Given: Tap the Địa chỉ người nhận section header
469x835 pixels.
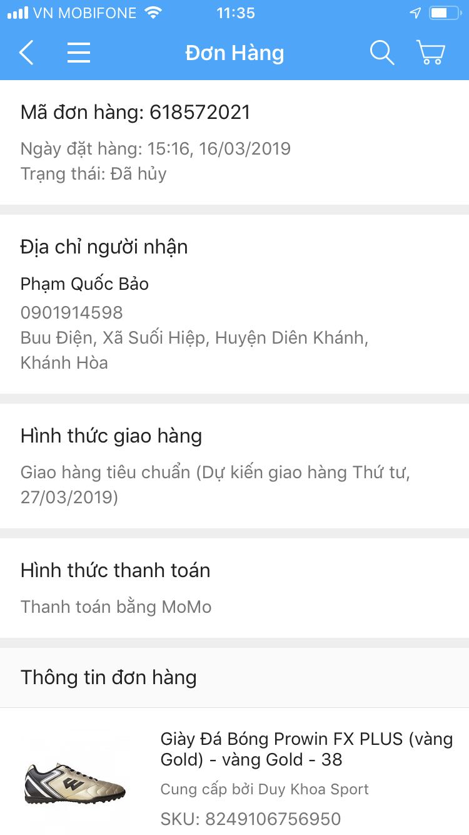Looking at the screenshot, I should pos(104,247).
